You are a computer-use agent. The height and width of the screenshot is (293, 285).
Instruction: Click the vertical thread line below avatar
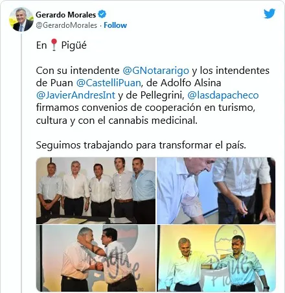(21, 163)
